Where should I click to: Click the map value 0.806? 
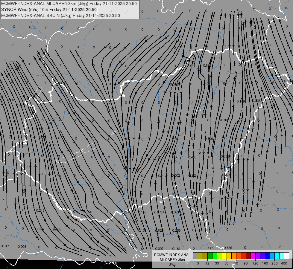point(209,139)
